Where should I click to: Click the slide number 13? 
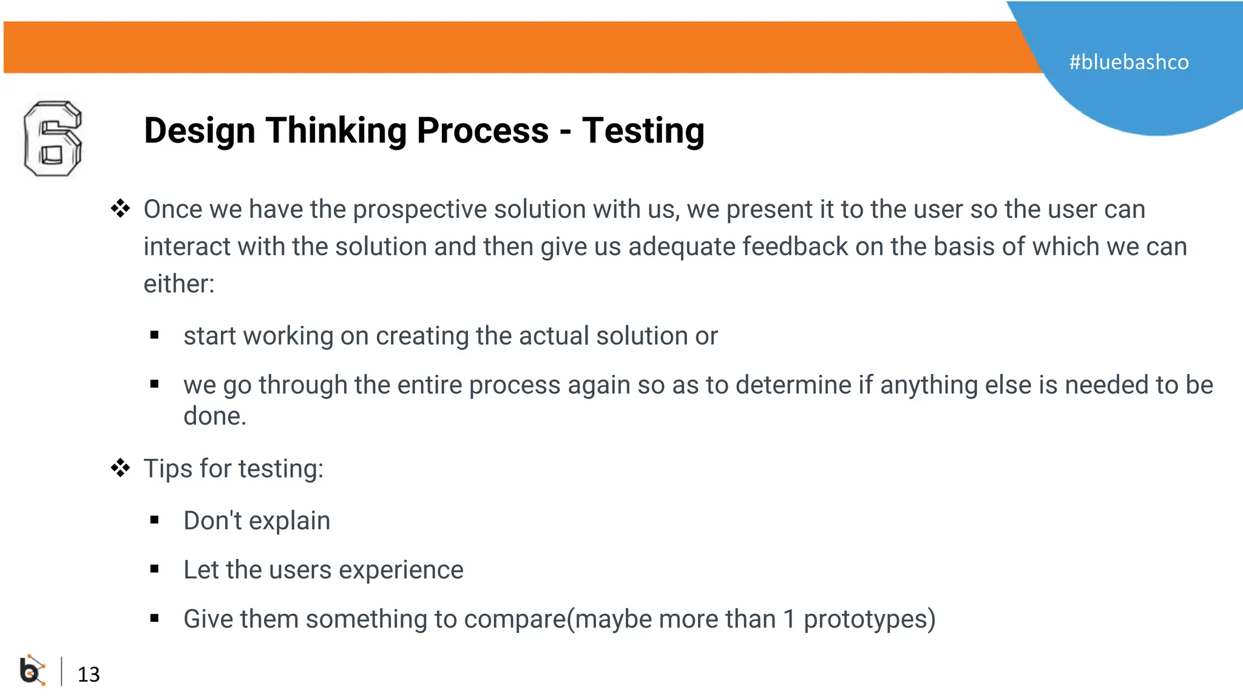click(89, 674)
